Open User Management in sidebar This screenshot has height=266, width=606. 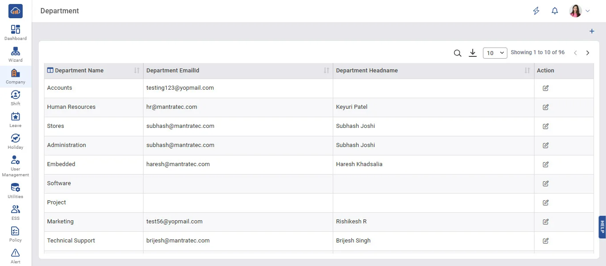[16, 166]
